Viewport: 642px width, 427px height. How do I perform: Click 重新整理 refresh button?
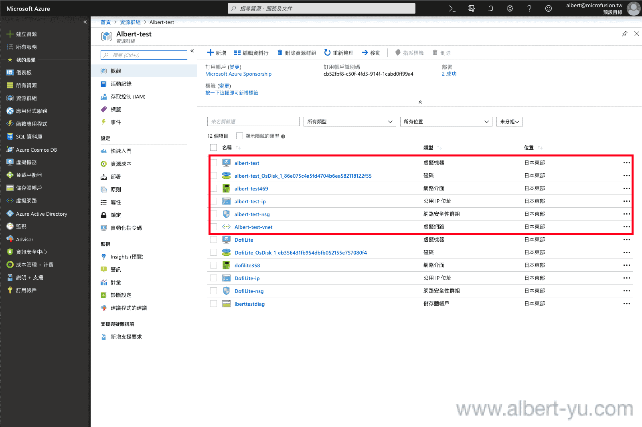339,53
